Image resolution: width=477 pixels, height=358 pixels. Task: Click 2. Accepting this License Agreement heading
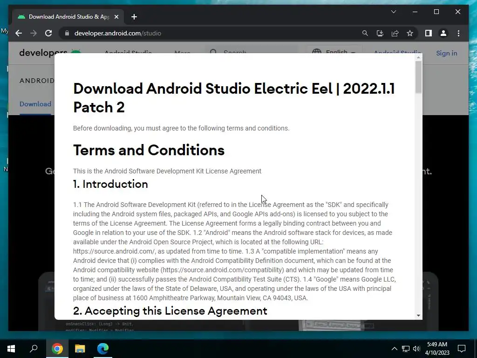(x=170, y=311)
